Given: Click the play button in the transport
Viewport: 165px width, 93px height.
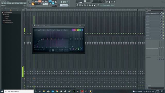Looking at the screenshot, I should (36, 4).
